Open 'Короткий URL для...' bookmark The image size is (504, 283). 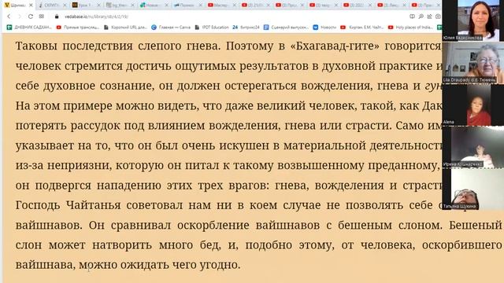point(125,28)
